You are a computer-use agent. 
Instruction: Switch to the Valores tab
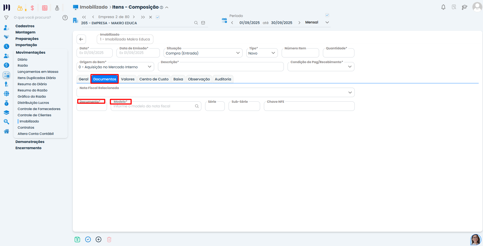[128, 79]
